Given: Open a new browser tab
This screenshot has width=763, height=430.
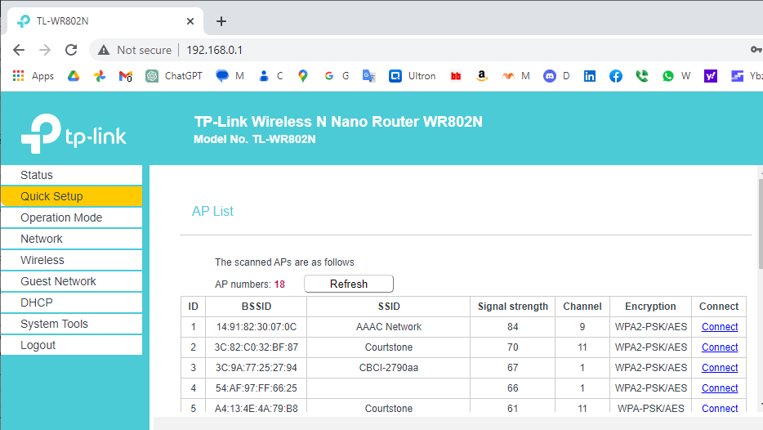Looking at the screenshot, I should click(221, 21).
